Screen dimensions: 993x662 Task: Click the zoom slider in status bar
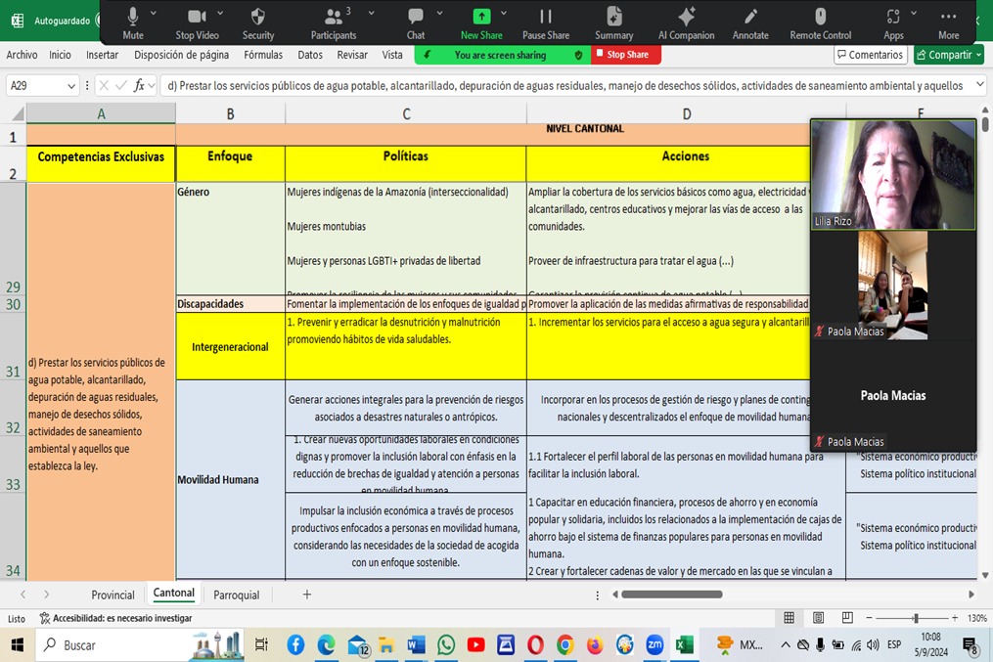915,618
